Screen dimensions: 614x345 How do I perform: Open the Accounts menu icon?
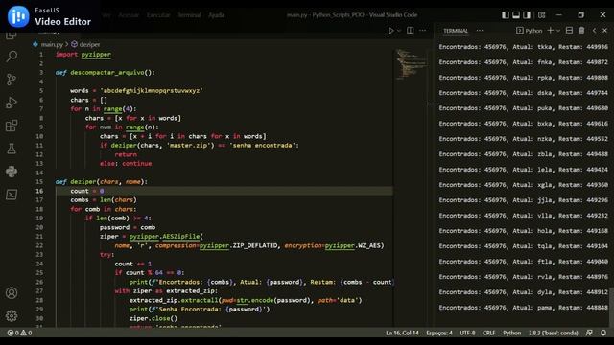[x=12, y=293]
